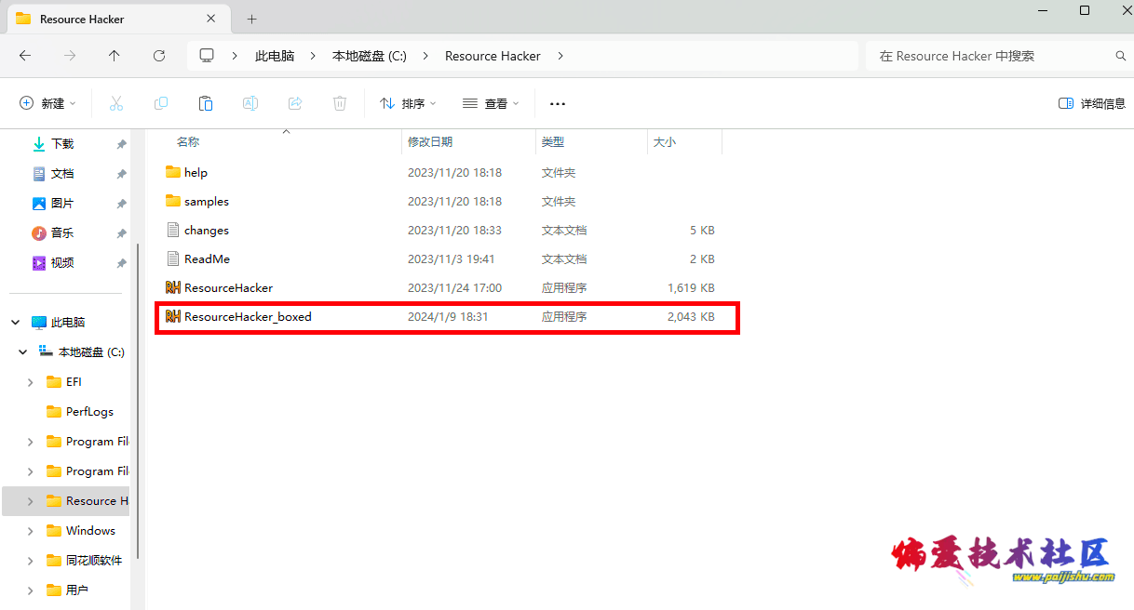Click the search magnifier icon

pyautogui.click(x=1121, y=56)
